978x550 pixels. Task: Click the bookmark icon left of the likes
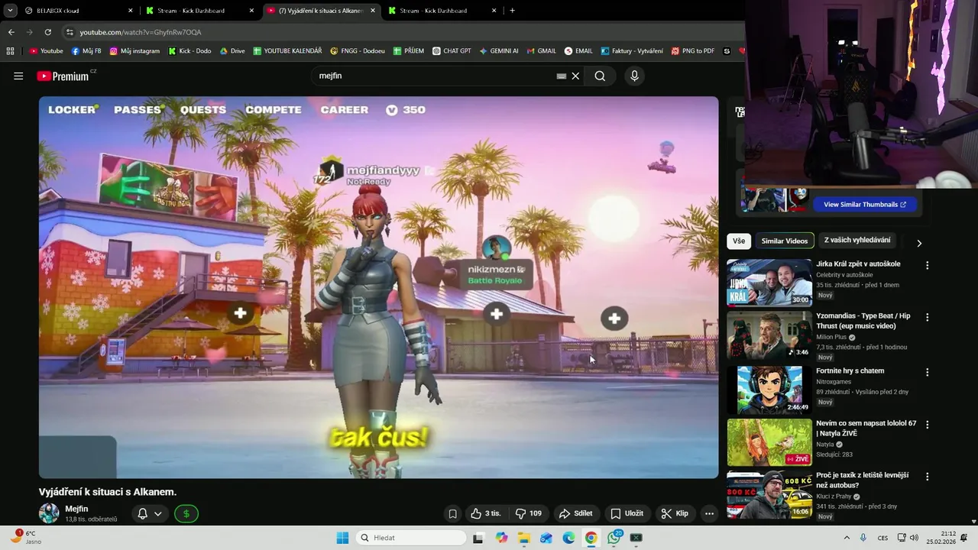[x=452, y=513]
